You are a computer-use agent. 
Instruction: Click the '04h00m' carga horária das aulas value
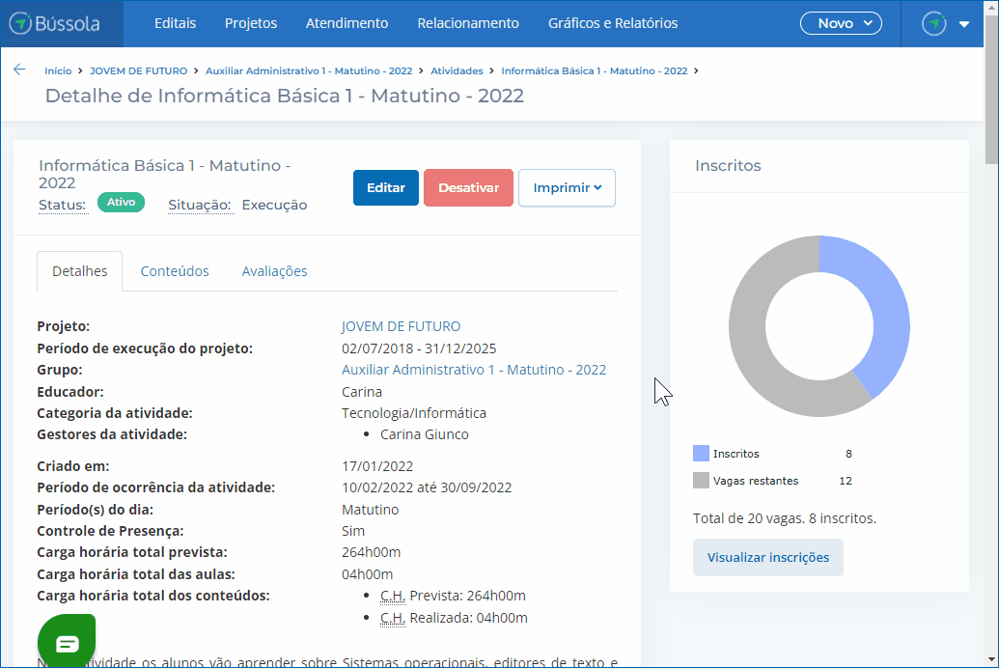(367, 574)
